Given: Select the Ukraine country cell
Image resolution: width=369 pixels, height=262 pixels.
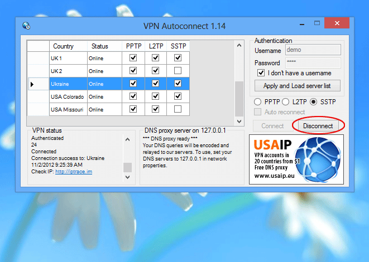Looking at the screenshot, I should 68,84.
